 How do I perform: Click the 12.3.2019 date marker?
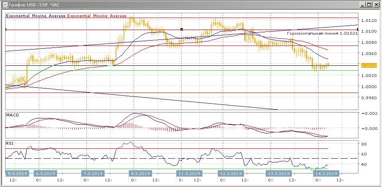[230, 173]
